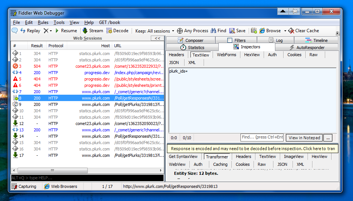The height and width of the screenshot is (201, 353).
Task: Switch to the AutoResponder tab
Action: coord(307,48)
